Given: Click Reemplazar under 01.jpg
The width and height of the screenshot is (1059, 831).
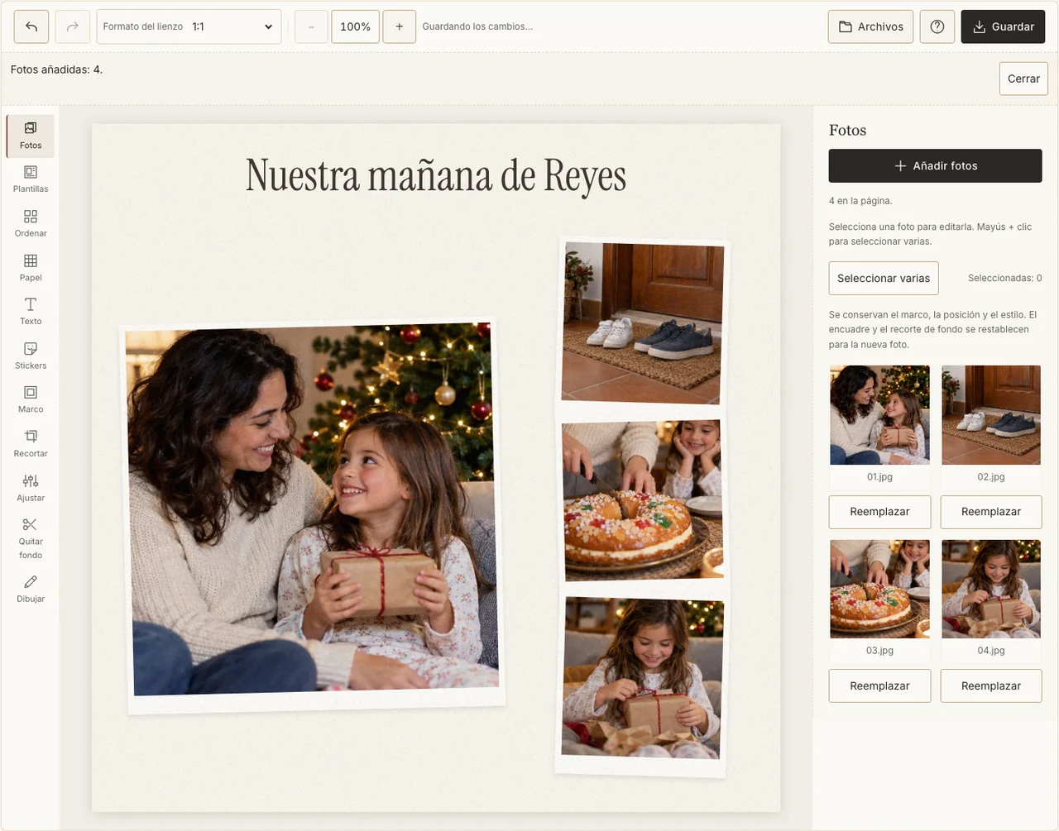Looking at the screenshot, I should 879,512.
